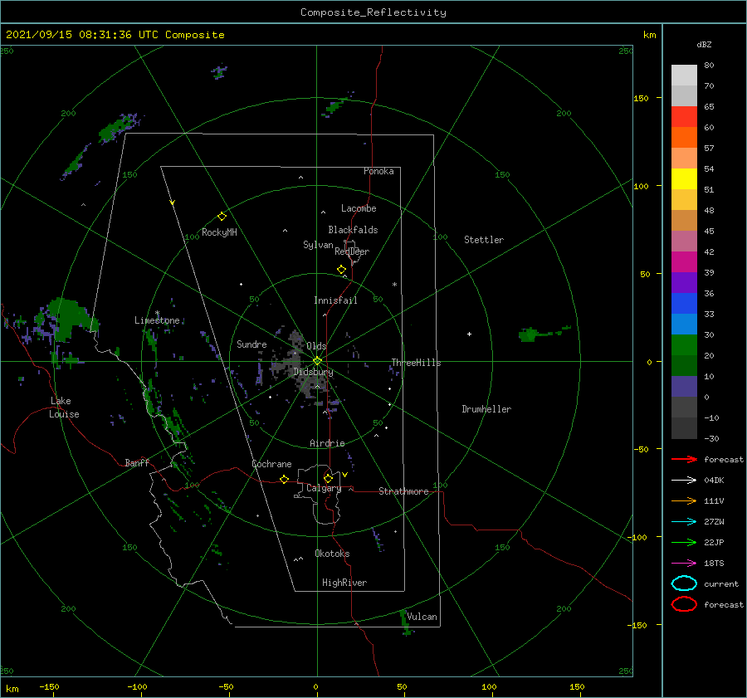Click the Okotoks town label
Viewport: 747px width, 698px height.
tap(332, 554)
